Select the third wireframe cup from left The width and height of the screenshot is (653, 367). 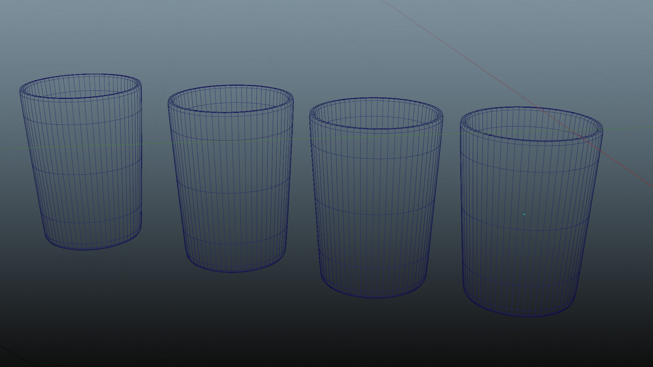376,198
